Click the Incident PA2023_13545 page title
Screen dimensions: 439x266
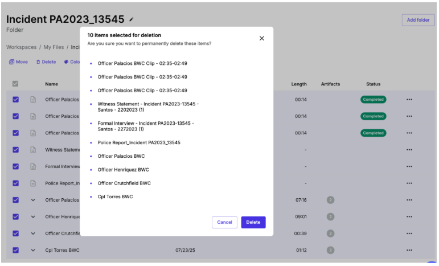(65, 19)
